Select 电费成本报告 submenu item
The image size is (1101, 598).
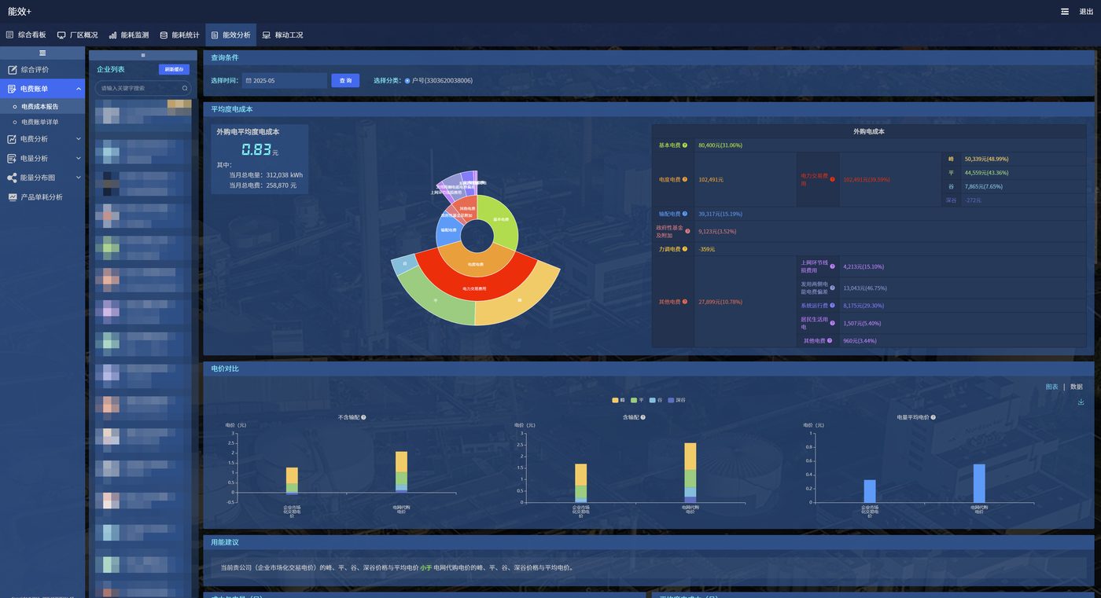tap(39, 107)
